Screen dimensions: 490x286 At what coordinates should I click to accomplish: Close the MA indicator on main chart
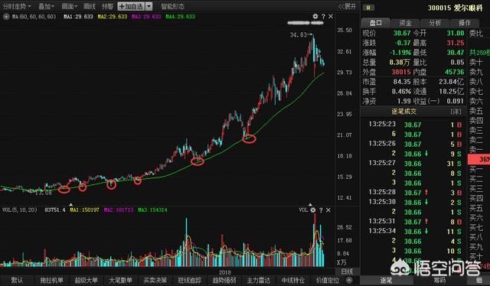pyautogui.click(x=331, y=16)
